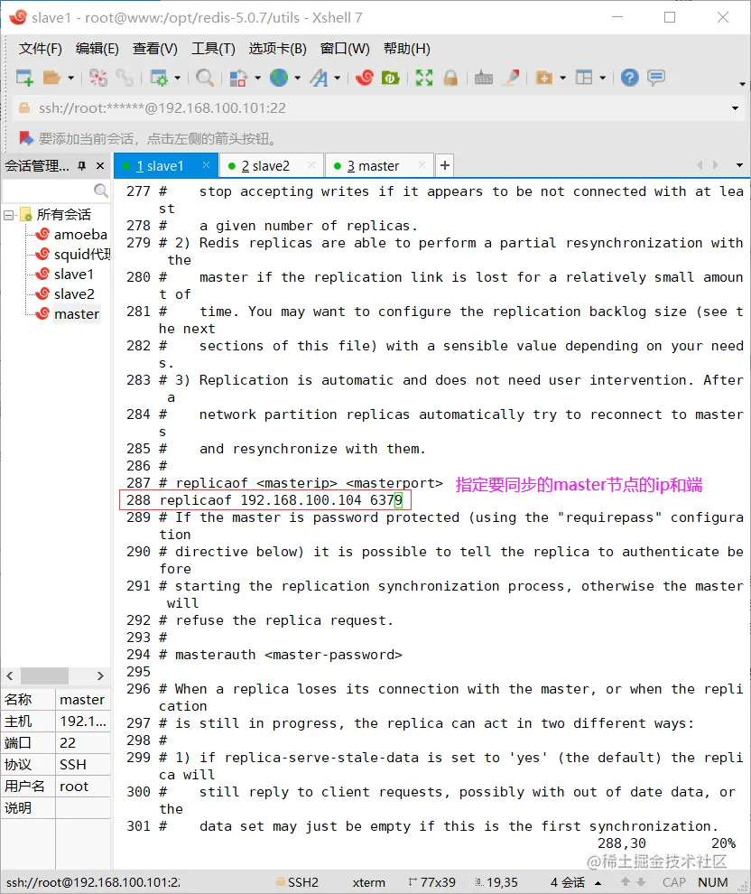This screenshot has height=894, width=751.
Task: Click the file transfer toolbar icon
Action: coord(238,78)
